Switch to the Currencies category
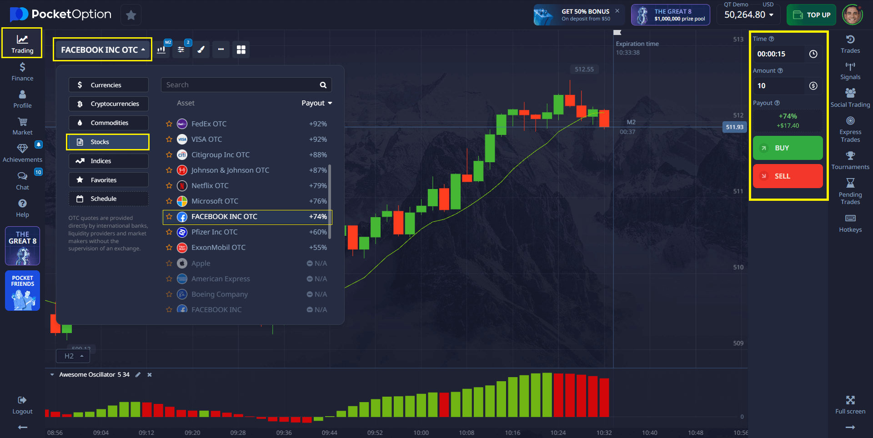 pos(108,85)
